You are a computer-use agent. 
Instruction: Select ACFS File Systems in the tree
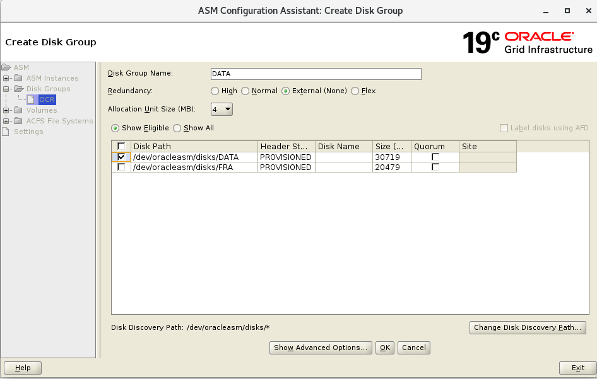coord(59,121)
